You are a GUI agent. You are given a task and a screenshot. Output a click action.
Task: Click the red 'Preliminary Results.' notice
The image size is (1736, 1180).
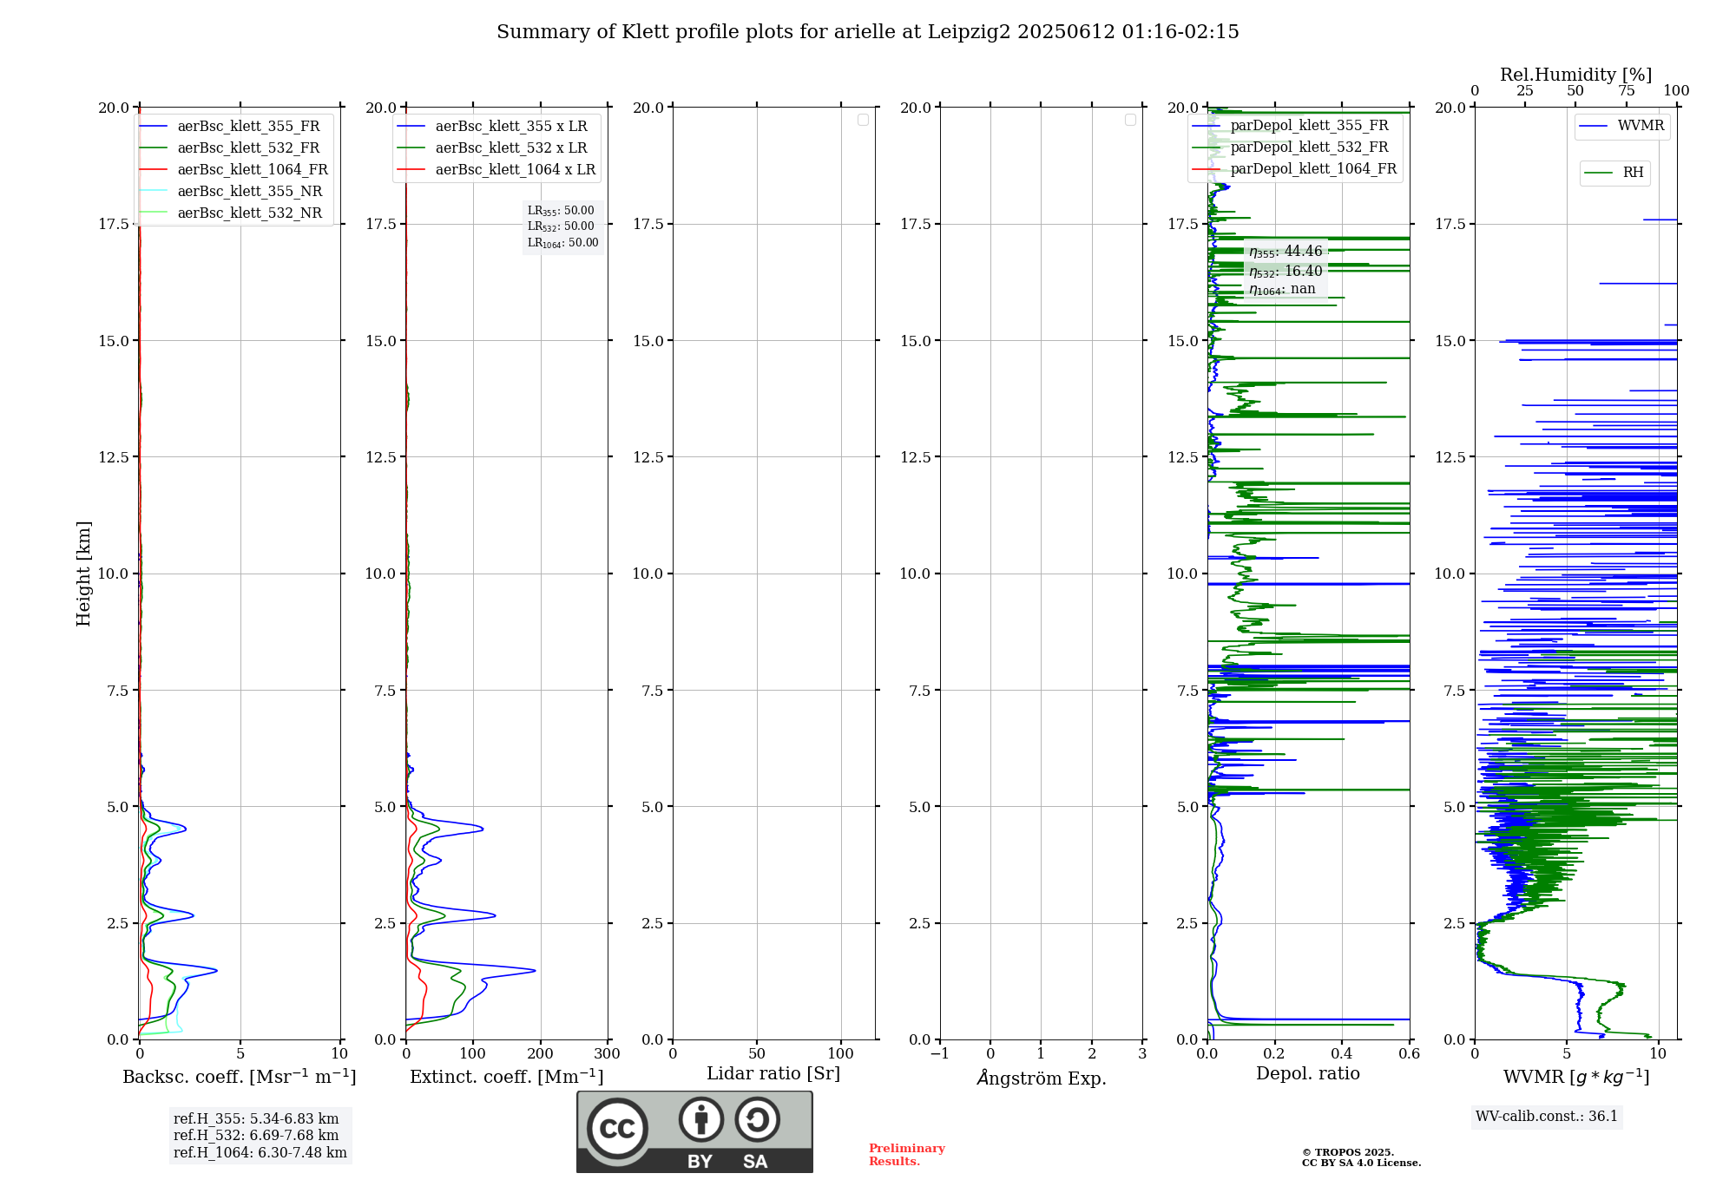click(907, 1155)
